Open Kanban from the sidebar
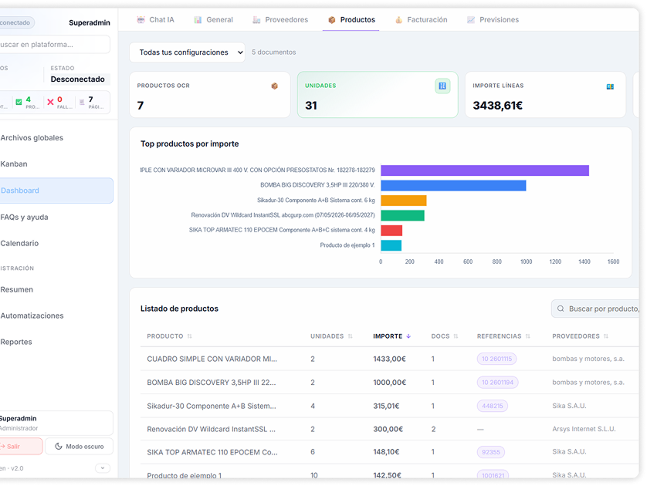 (14, 164)
